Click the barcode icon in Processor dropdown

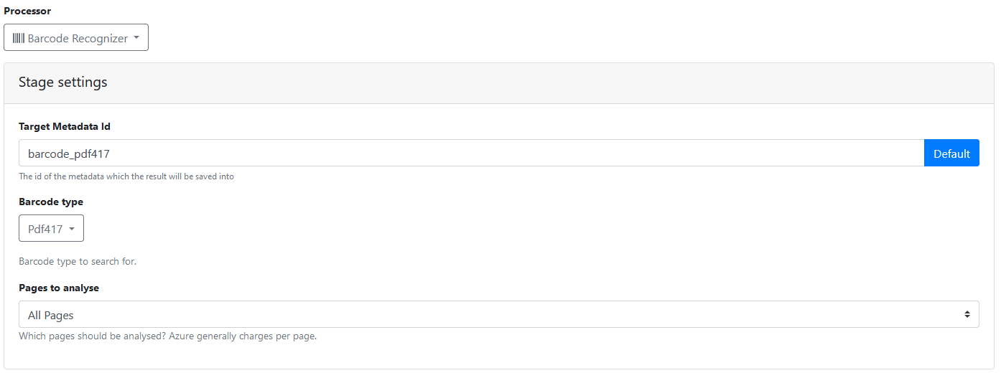(19, 38)
